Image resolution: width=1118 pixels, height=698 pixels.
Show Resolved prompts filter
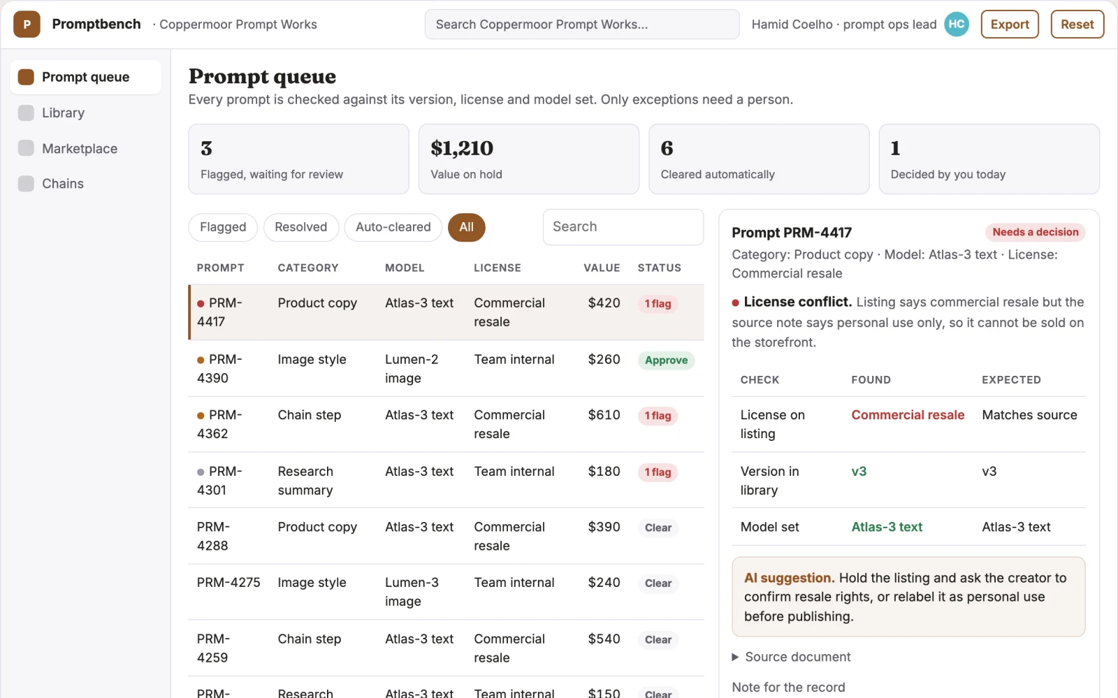301,227
